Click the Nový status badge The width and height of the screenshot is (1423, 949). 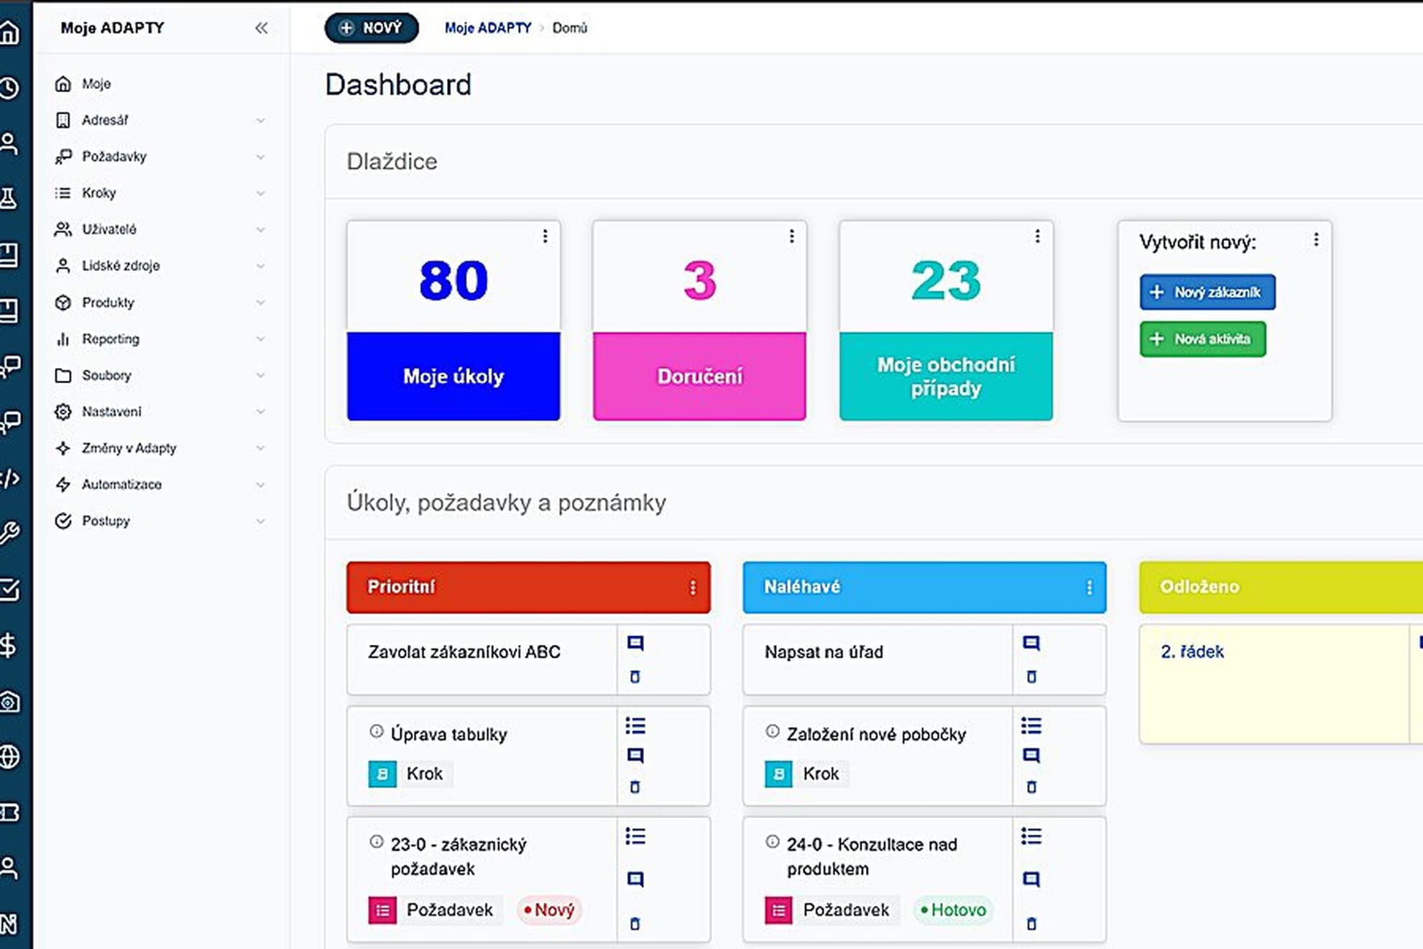click(550, 910)
